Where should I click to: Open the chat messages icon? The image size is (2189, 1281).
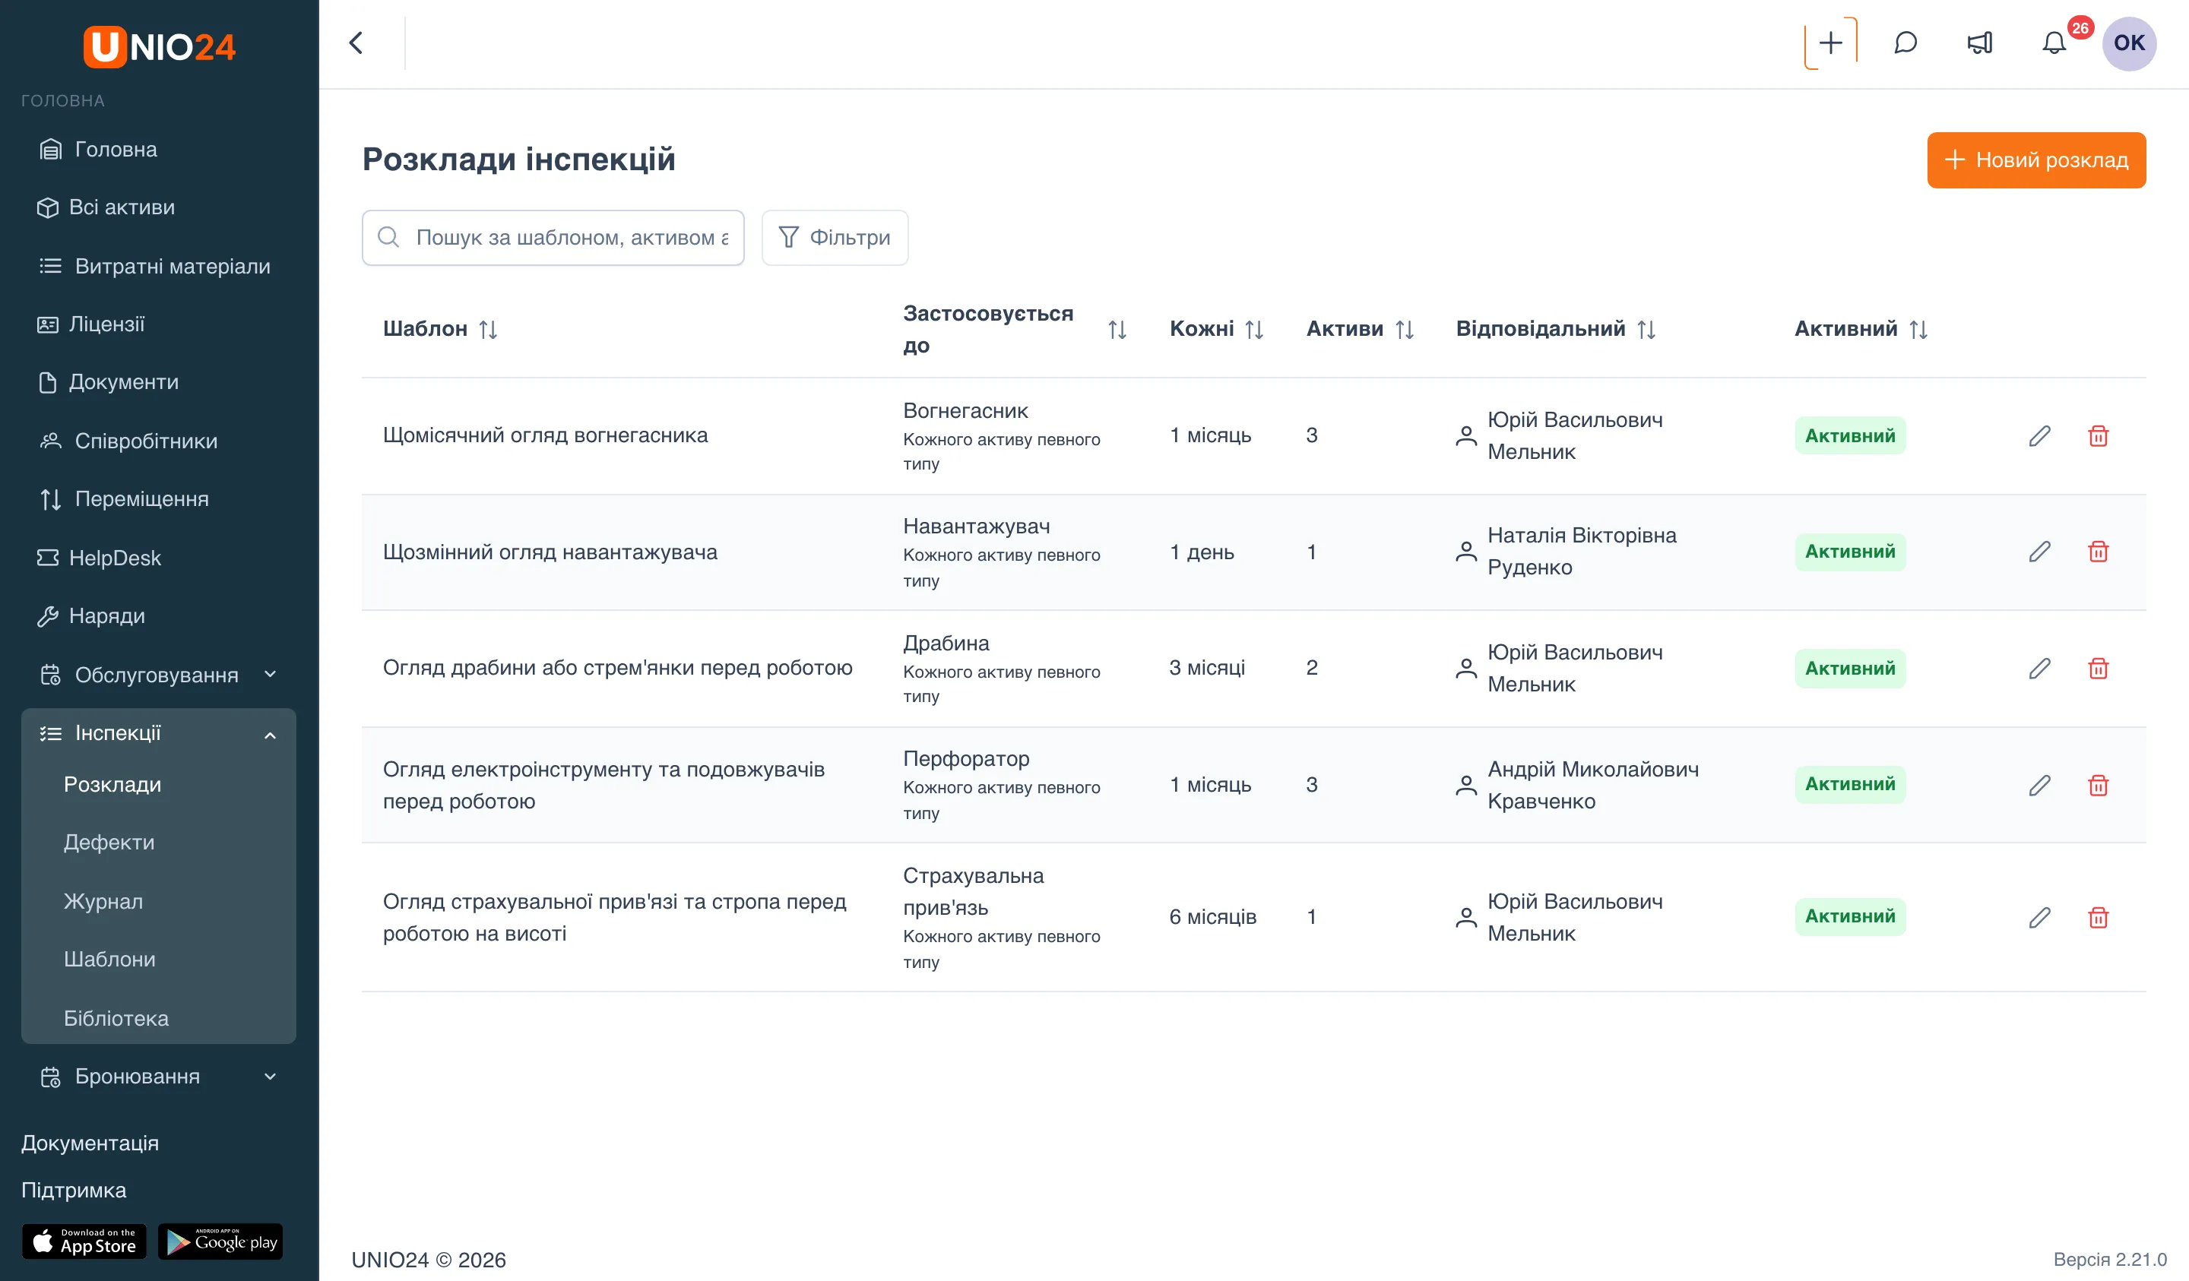click(1905, 43)
